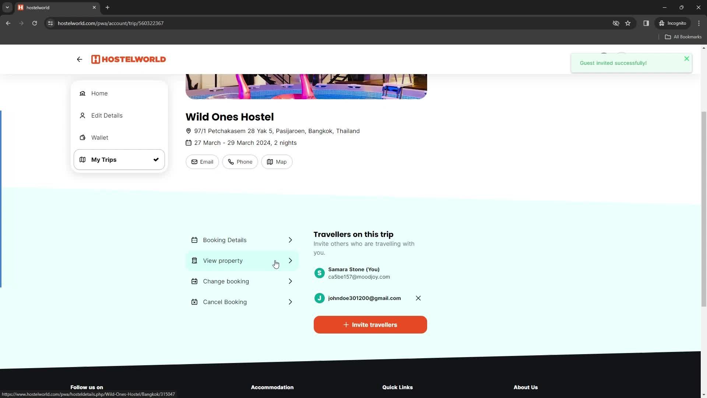
Task: Open the Map for Wild Ones Hostel
Action: 277,162
